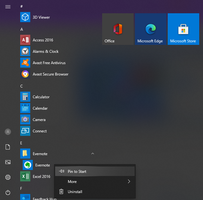Image resolution: width=203 pixels, height=200 pixels.
Task: Open the 3D Viewer app icon
Action: [x=25, y=17]
